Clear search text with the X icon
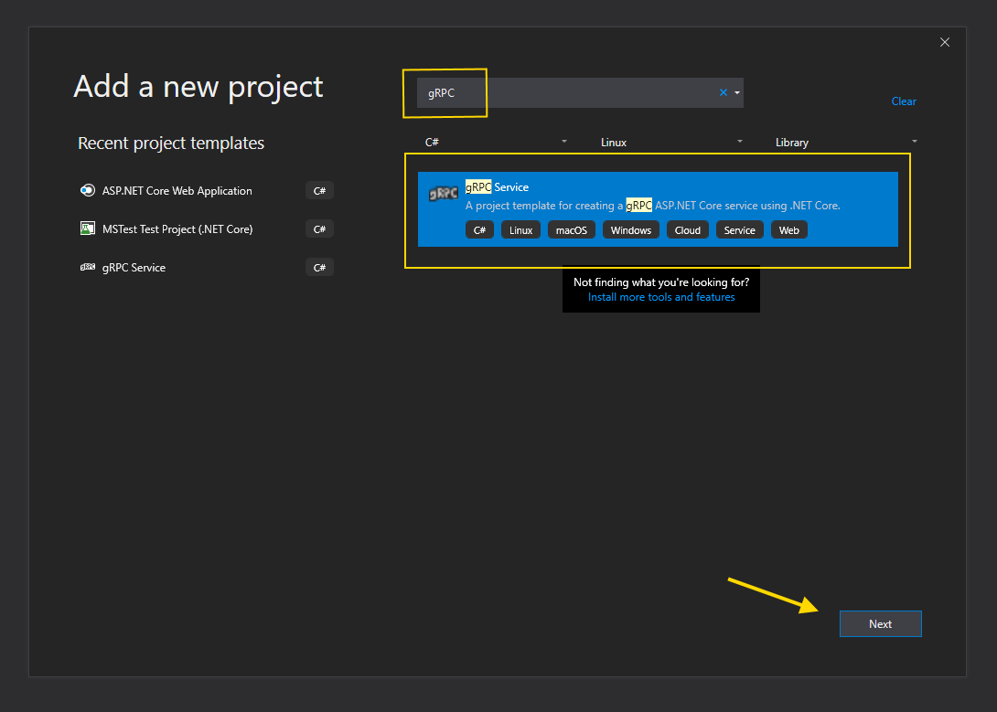997x712 pixels. (723, 92)
